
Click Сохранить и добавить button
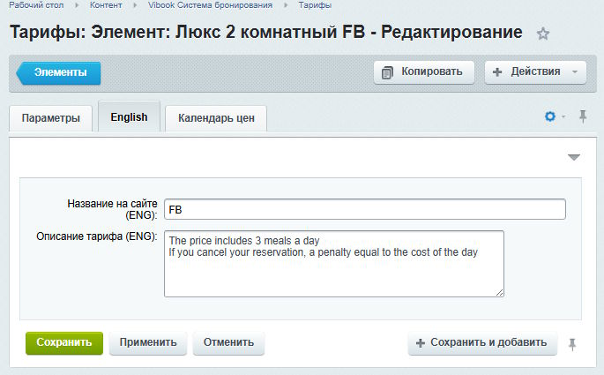pos(482,343)
